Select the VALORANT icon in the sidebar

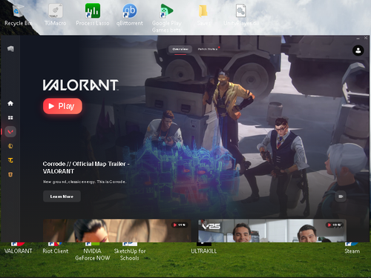[x=10, y=132]
